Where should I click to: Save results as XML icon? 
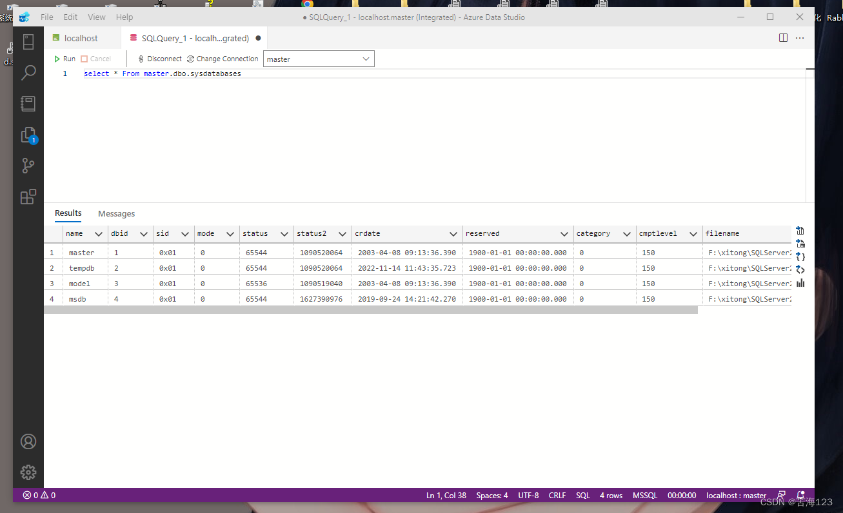pyautogui.click(x=800, y=269)
